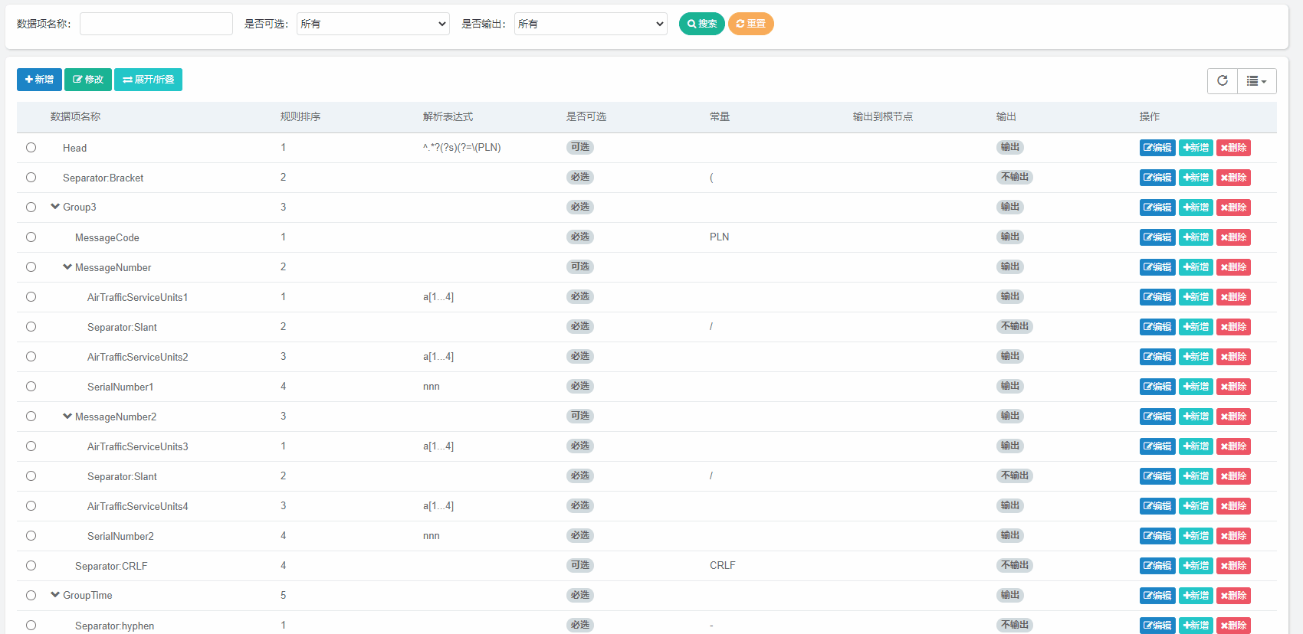Click 编辑 for the Head row
The height and width of the screenshot is (634, 1303).
click(1157, 148)
